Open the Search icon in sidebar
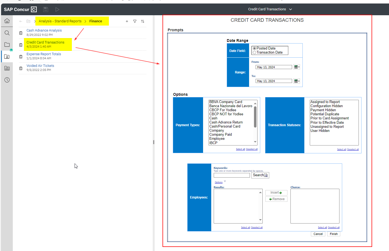 [7, 33]
